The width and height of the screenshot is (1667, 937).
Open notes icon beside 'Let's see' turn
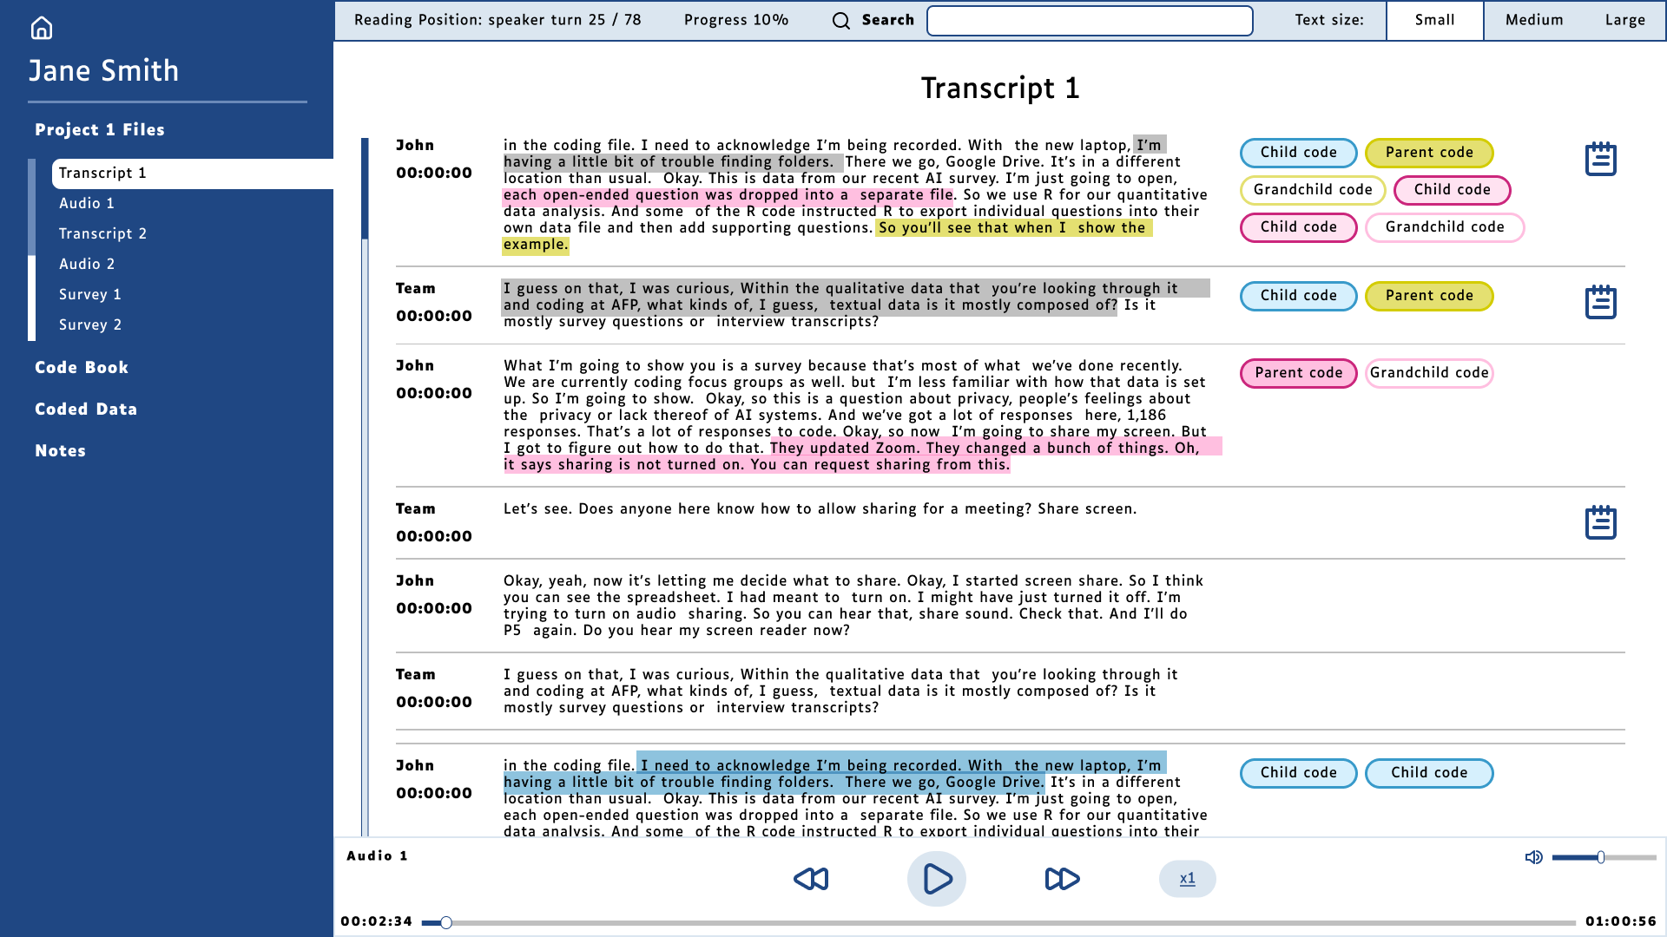tap(1600, 522)
